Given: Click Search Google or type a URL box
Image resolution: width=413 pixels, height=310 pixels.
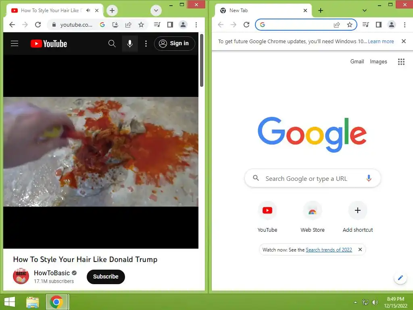Looking at the screenshot, I should (313, 178).
